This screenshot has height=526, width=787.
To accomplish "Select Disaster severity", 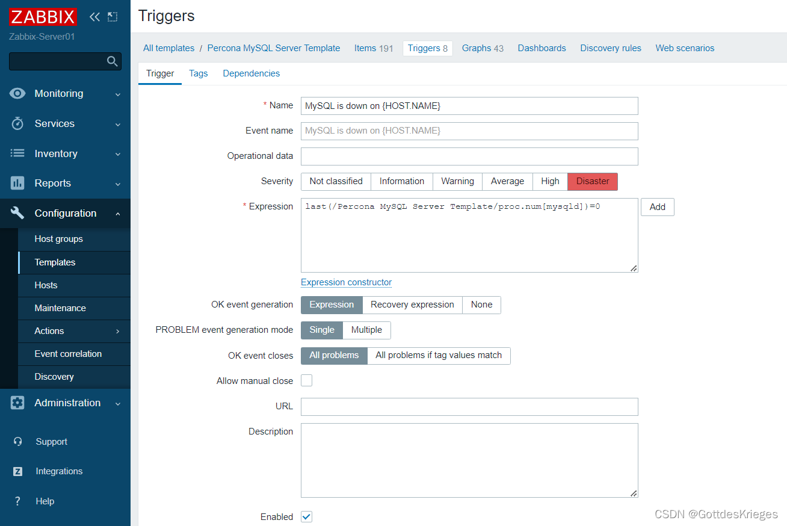I will tap(593, 182).
